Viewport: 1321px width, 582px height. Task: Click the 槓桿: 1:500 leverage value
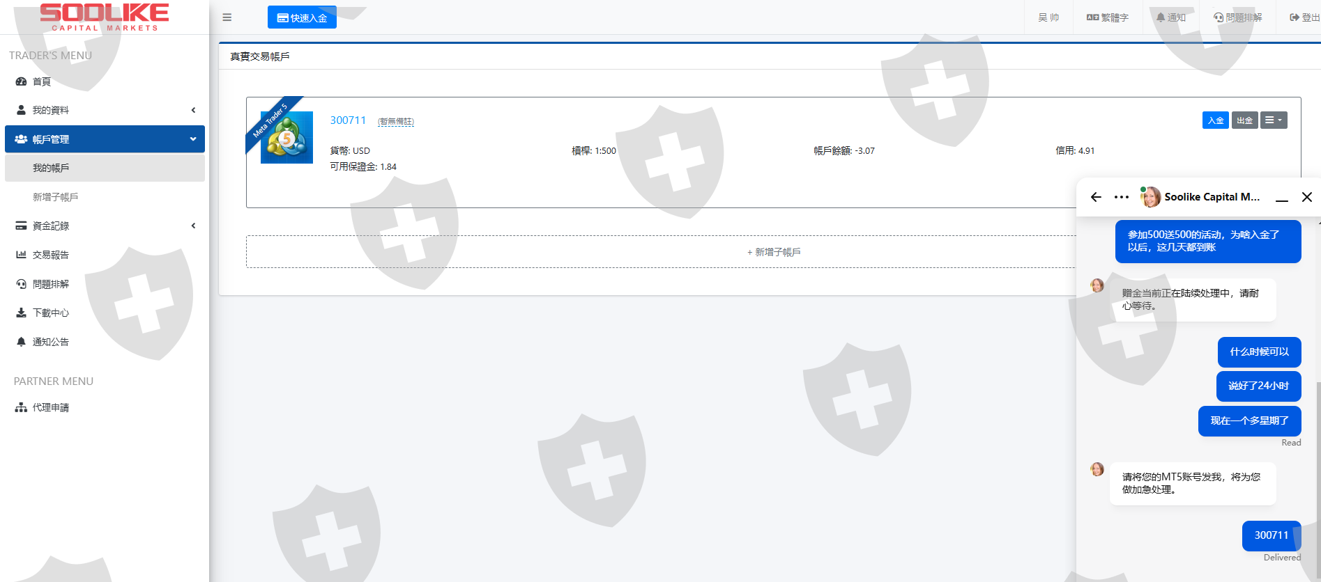594,151
